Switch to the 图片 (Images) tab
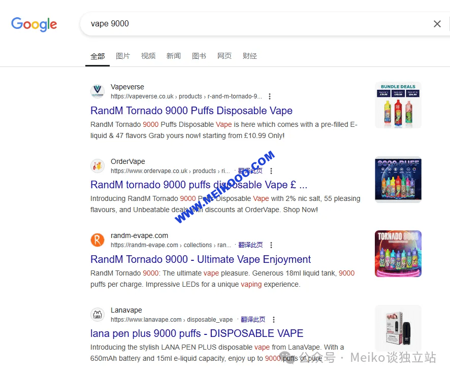The height and width of the screenshot is (375, 450). (x=123, y=56)
